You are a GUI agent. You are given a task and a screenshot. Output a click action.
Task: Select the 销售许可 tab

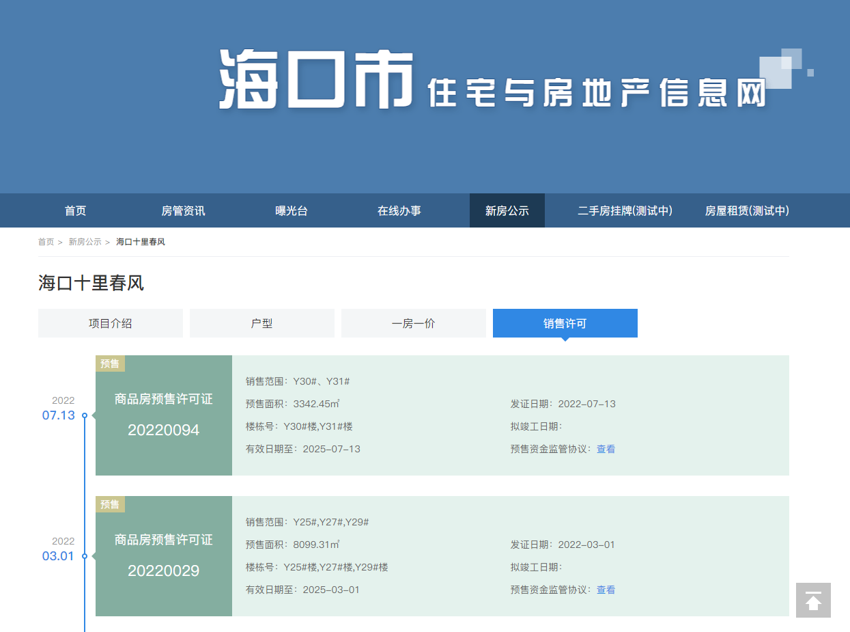pos(565,323)
